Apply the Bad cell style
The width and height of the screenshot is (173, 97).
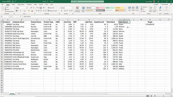tap(100, 8)
